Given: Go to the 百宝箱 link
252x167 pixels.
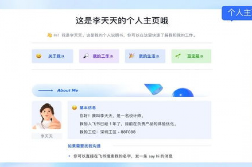Looking at the screenshot, I should (x=195, y=56).
